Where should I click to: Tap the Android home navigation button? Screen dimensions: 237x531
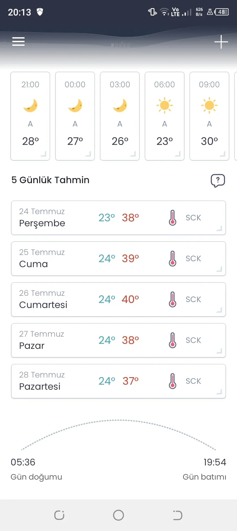[x=118, y=515]
